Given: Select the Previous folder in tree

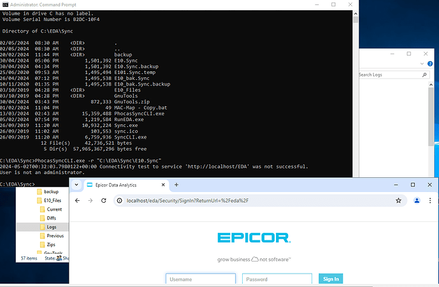Looking at the screenshot, I should tap(52, 236).
